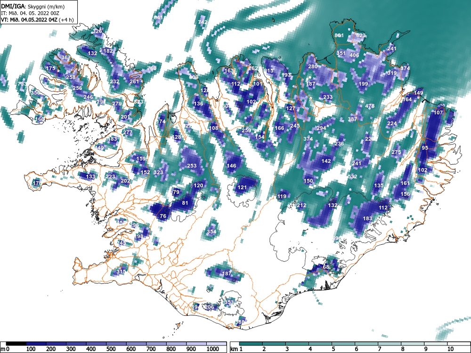Click the map value 760
The width and height of the screenshot is (471, 353).
[152, 68]
